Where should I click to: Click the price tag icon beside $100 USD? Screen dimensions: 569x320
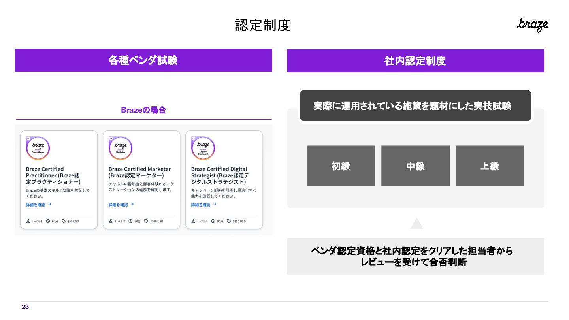click(146, 221)
